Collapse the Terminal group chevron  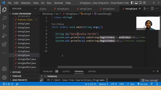pyautogui.click(x=45, y=76)
